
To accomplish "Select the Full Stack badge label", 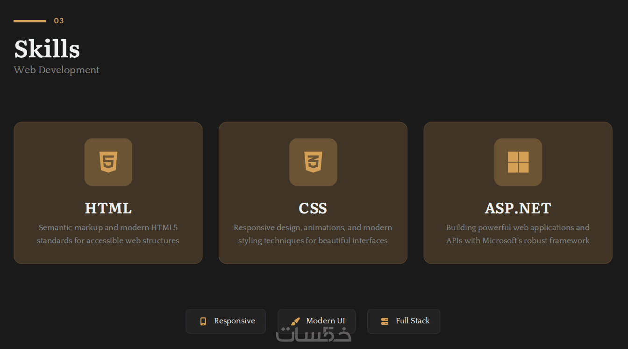I will coord(413,321).
